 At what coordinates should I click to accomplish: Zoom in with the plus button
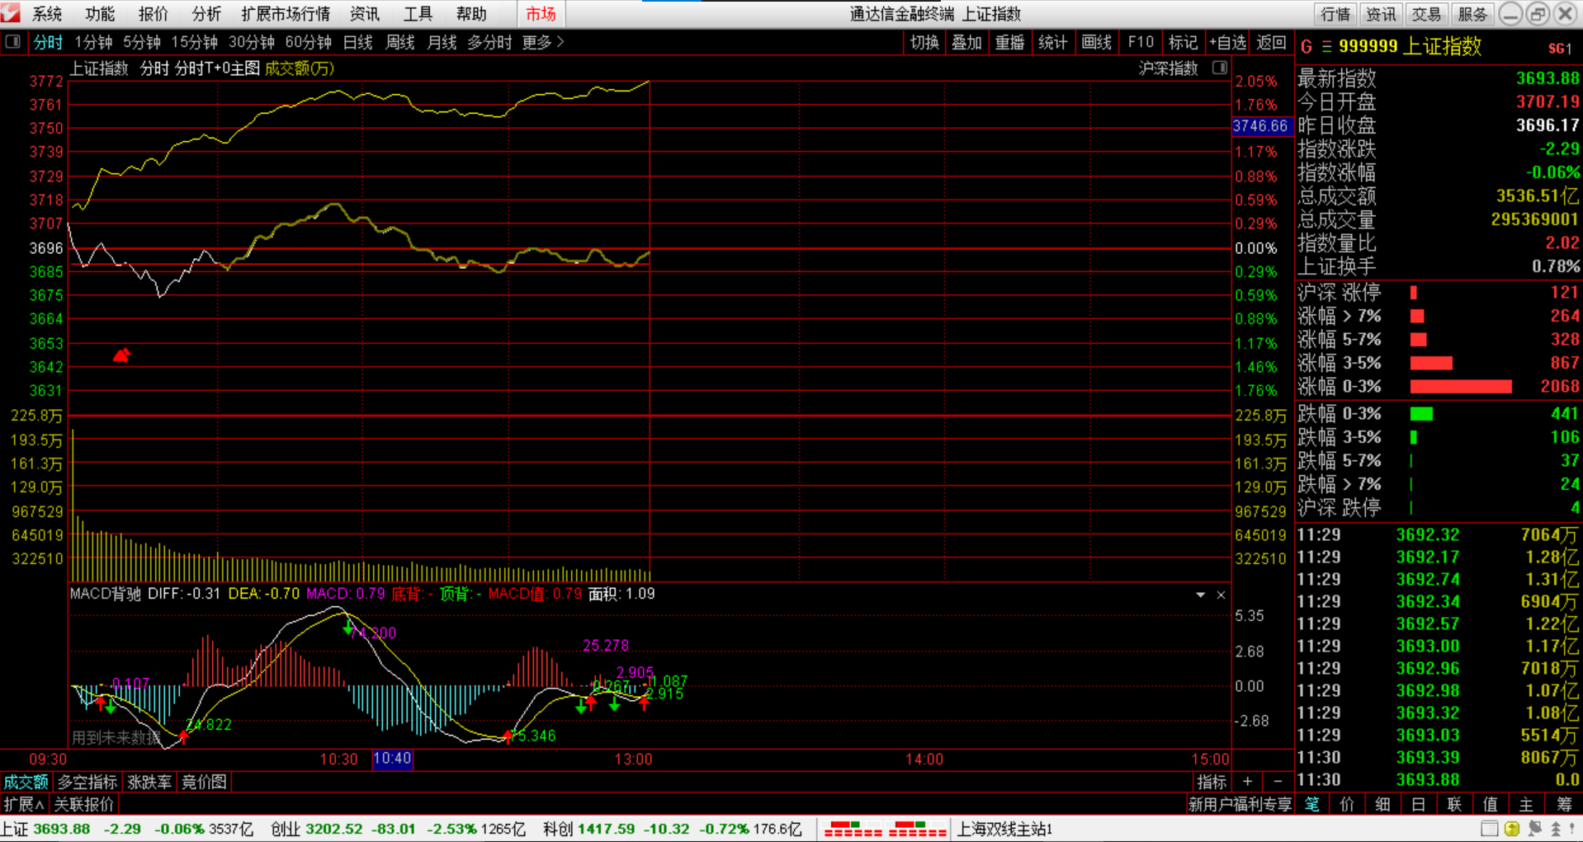(1247, 781)
